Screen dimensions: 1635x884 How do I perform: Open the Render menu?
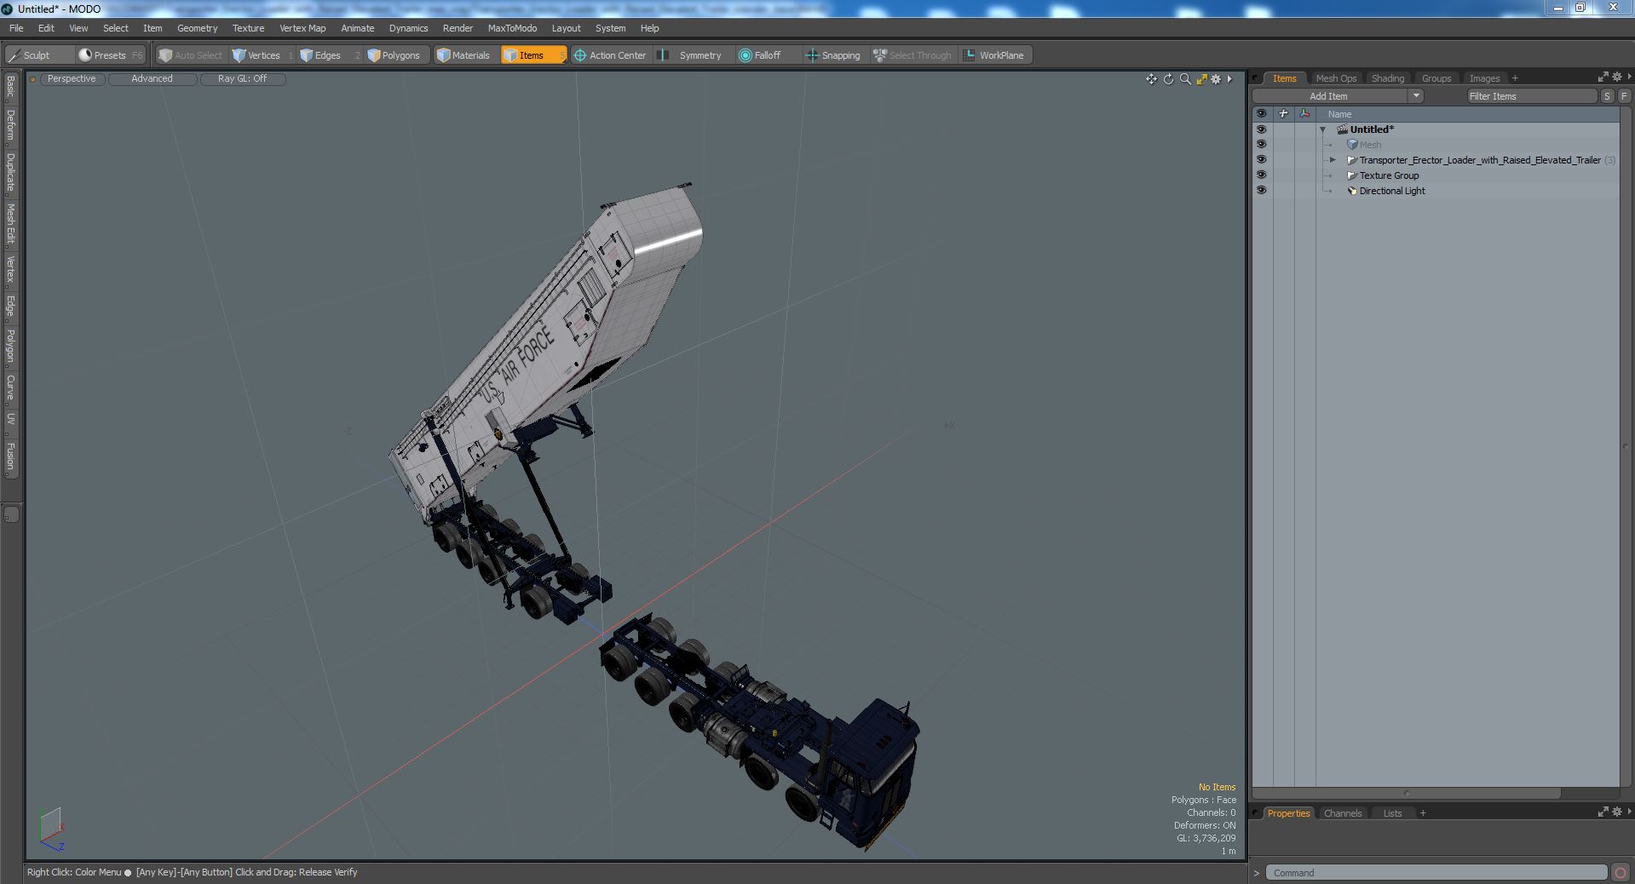[x=458, y=28]
